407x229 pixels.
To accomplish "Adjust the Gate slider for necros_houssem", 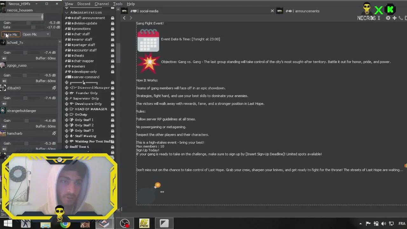I will (33, 27).
